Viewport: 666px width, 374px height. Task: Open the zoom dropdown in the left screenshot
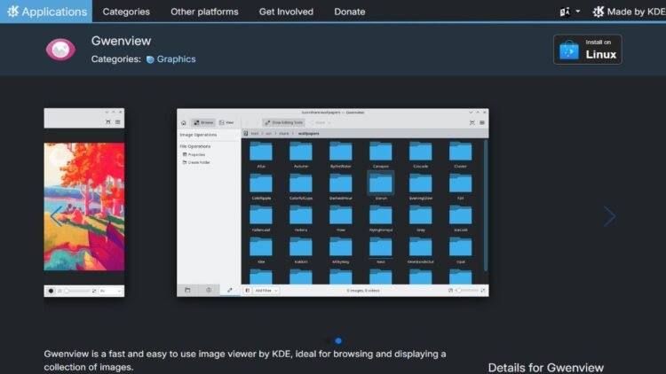click(x=110, y=291)
